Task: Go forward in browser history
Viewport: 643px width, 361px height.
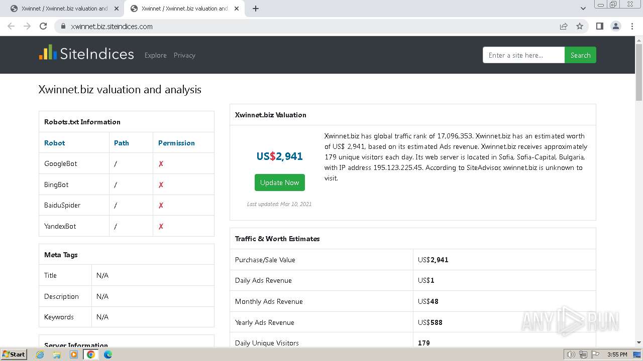Action: pyautogui.click(x=27, y=26)
